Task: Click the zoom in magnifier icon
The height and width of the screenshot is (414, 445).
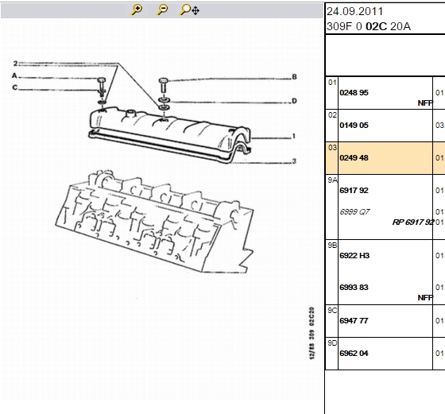Action: point(137,10)
